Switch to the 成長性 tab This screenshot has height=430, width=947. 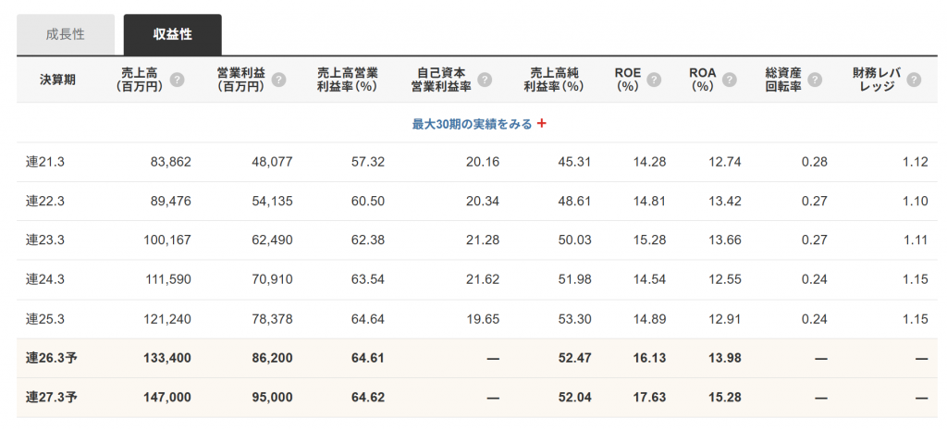click(66, 34)
